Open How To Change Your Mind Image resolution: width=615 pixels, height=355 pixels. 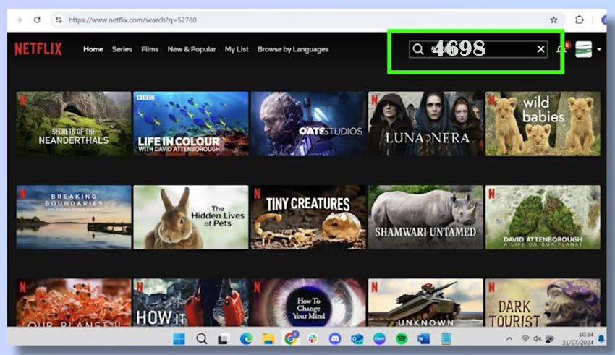coord(308,302)
